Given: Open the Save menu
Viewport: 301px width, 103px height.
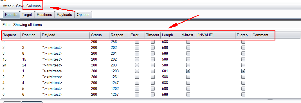Looking at the screenshot, I should pyautogui.click(x=20, y=6).
